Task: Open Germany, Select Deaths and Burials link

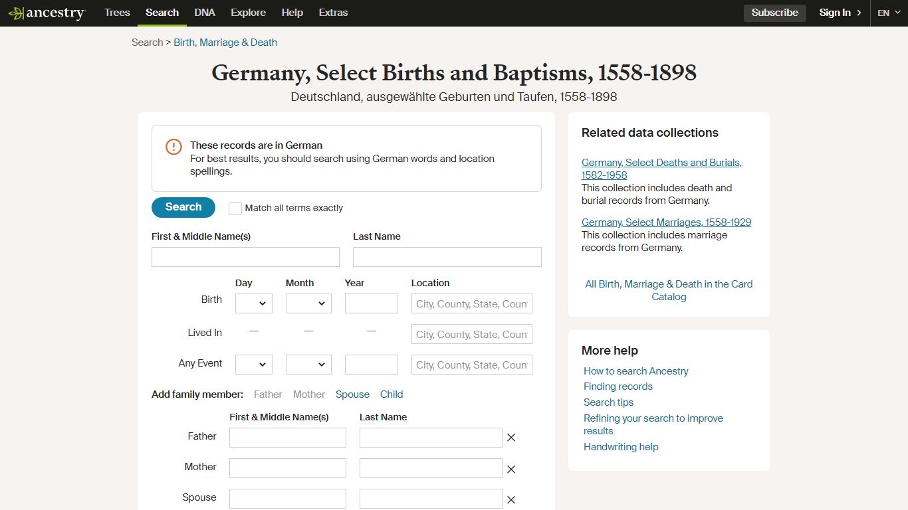Action: click(661, 169)
